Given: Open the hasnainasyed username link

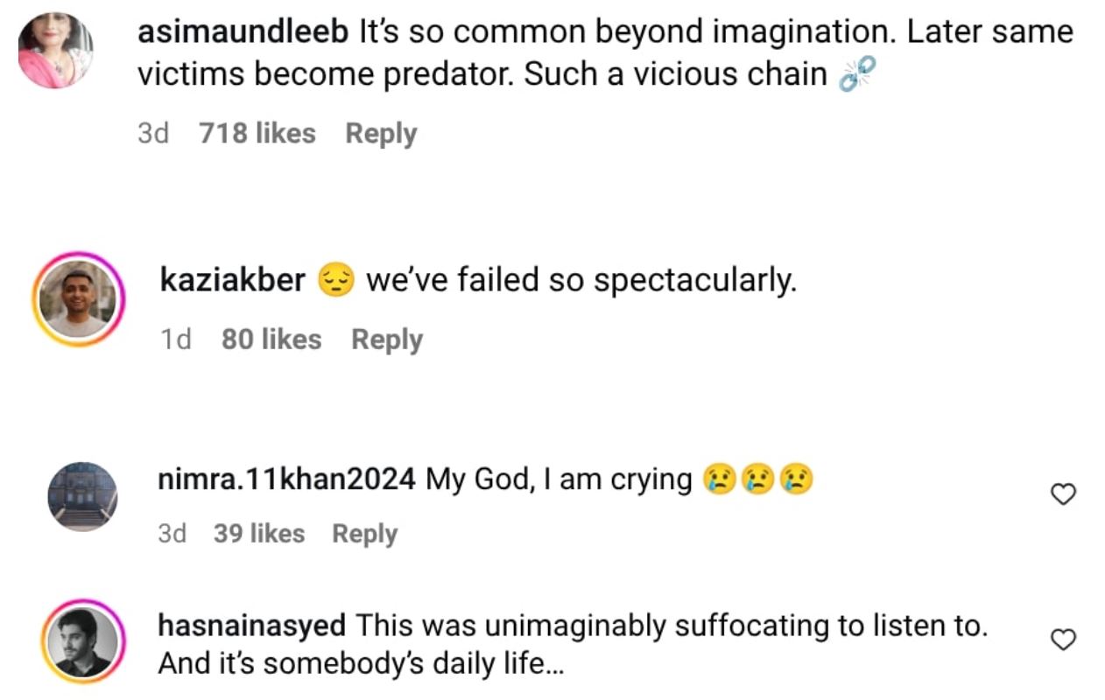Looking at the screenshot, I should tap(251, 626).
